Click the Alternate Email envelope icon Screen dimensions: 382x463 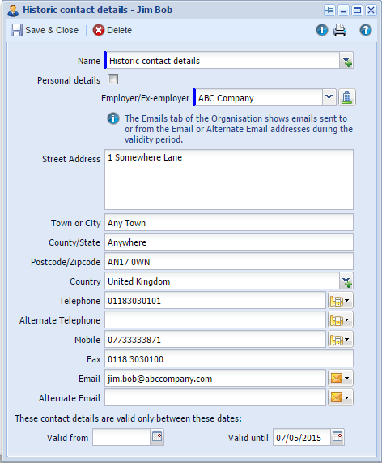pos(341,398)
